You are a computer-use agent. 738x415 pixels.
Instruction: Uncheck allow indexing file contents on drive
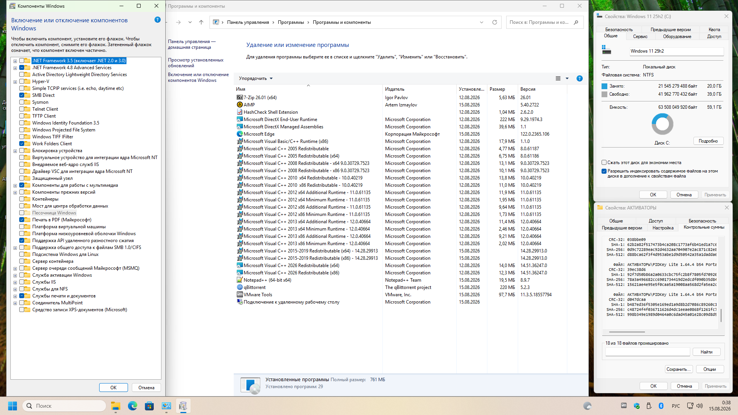coord(604,171)
